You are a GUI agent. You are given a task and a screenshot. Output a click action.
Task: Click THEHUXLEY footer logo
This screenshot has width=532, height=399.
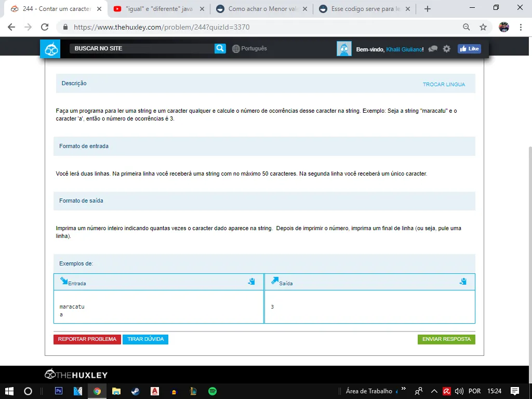coord(76,374)
